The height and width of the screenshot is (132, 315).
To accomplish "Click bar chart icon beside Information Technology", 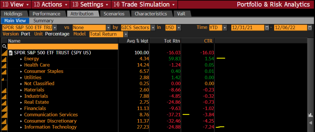I will [4, 127].
